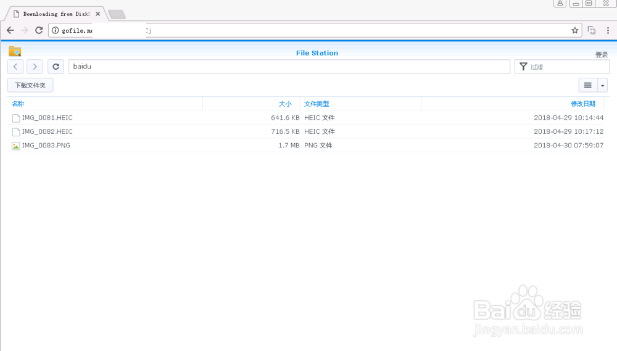Close the Downloading from DiskStation tab
617x351 pixels.
[98, 14]
